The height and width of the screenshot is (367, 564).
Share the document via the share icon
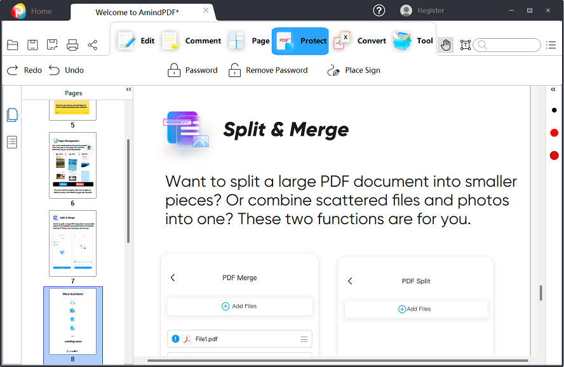[92, 44]
